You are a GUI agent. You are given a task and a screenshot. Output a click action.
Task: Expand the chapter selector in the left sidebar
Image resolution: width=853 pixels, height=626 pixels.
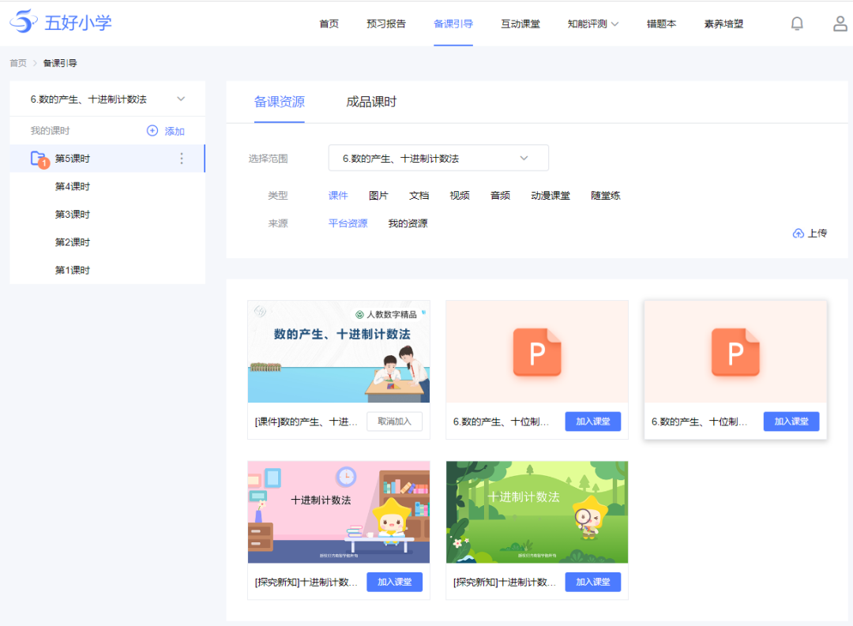click(x=181, y=99)
